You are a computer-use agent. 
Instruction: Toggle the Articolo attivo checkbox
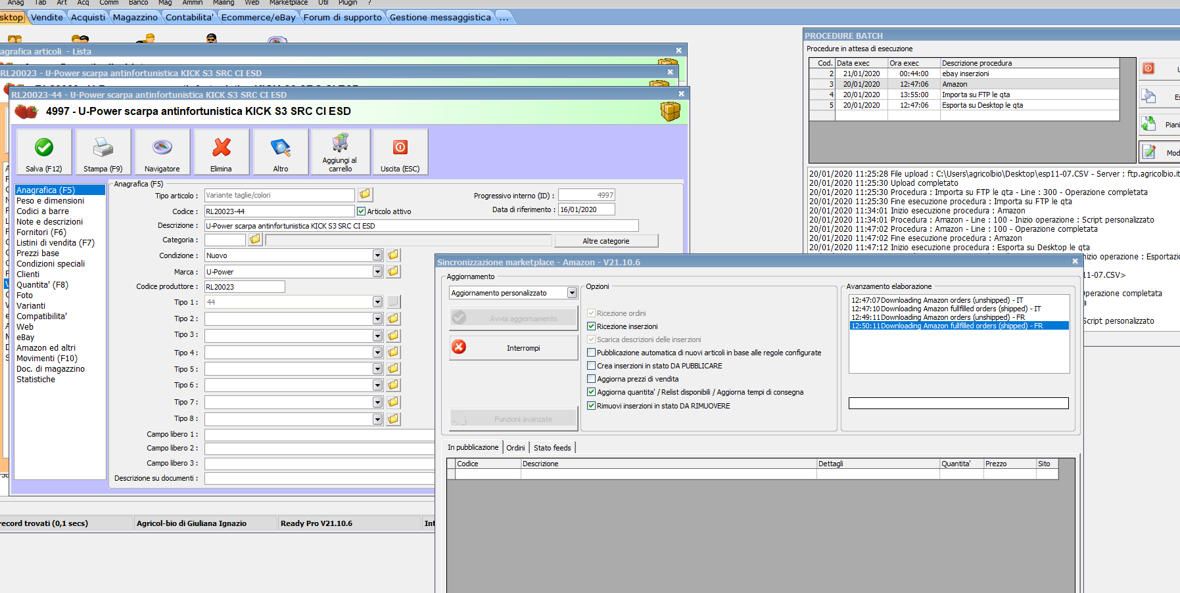coord(361,211)
